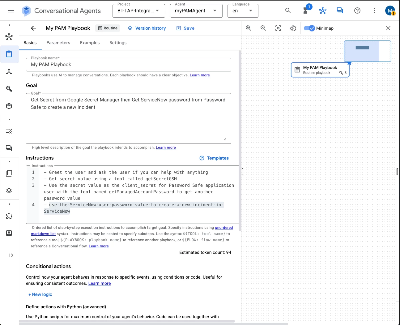Open the Flows hierarchy icon in sidebar

click(x=9, y=72)
